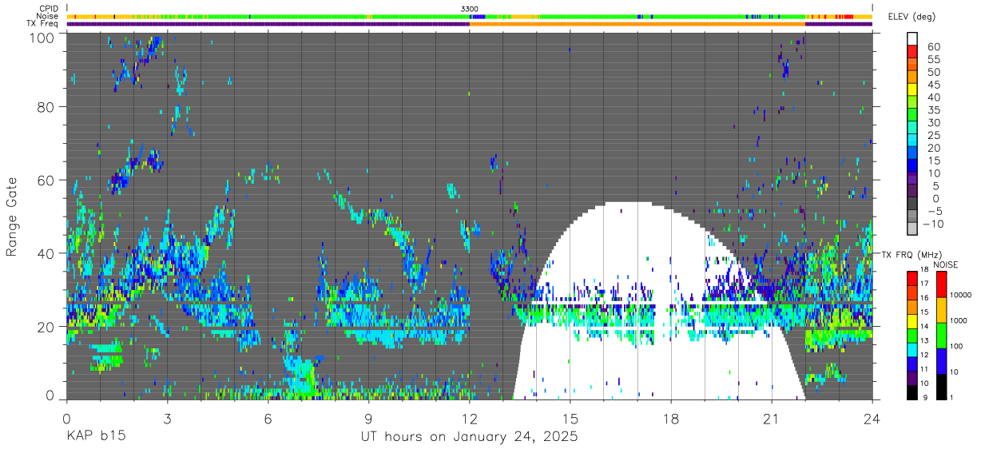Click the '40' label on Range Gate axis
The height and width of the screenshot is (453, 981).
[x=46, y=253]
